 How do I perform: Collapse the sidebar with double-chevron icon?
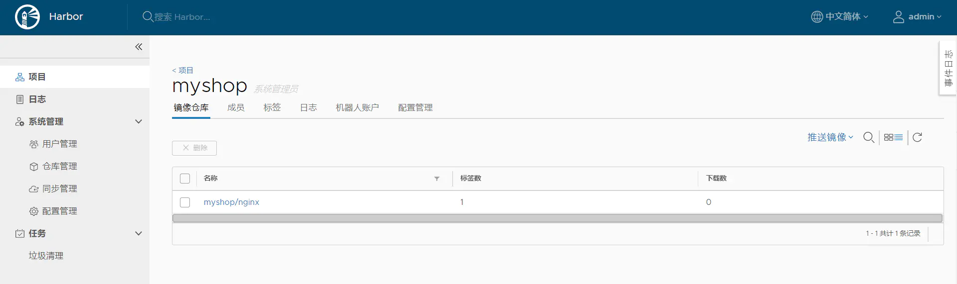pos(139,47)
